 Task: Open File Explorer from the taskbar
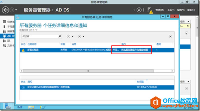(x=31, y=107)
